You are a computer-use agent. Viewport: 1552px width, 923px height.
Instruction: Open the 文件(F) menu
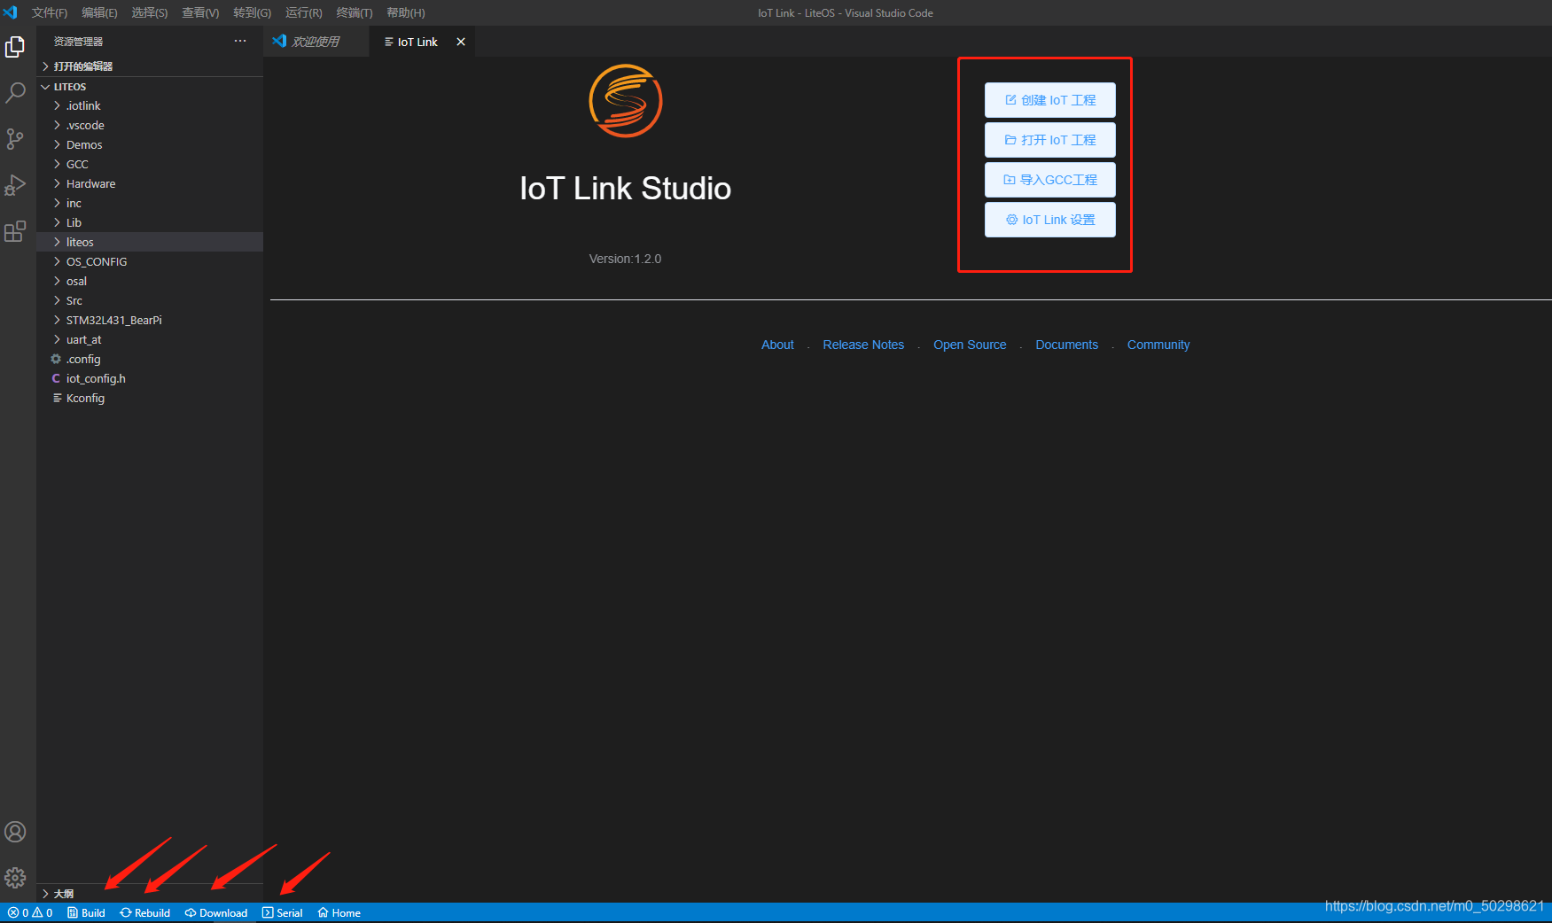point(50,12)
